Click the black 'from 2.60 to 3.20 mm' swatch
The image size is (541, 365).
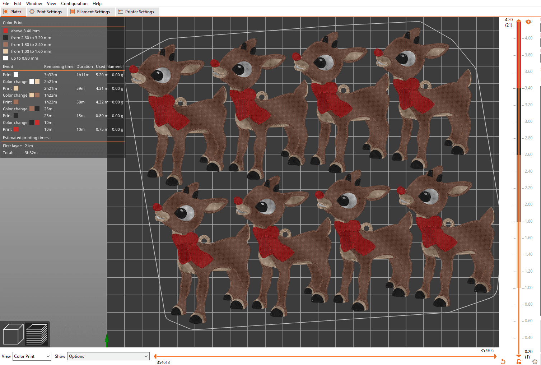tap(5, 38)
